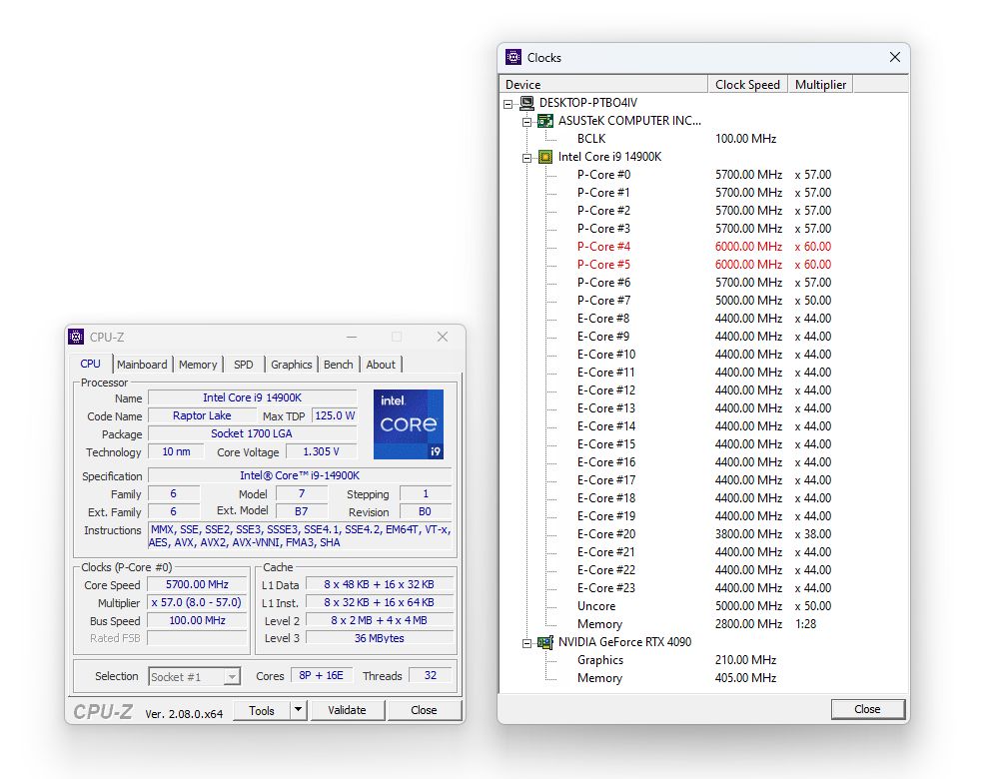
Task: Click the Clock Speed column header
Action: 747,84
